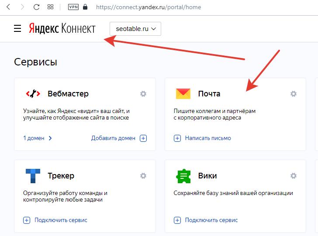This screenshot has width=318, height=236.
Task: Open the speed dial grid icon
Action: 50,7
